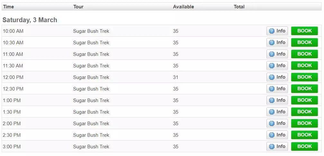Book the 10:30 AM Sugar Bush Trek
The height and width of the screenshot is (156, 324).
pos(304,43)
